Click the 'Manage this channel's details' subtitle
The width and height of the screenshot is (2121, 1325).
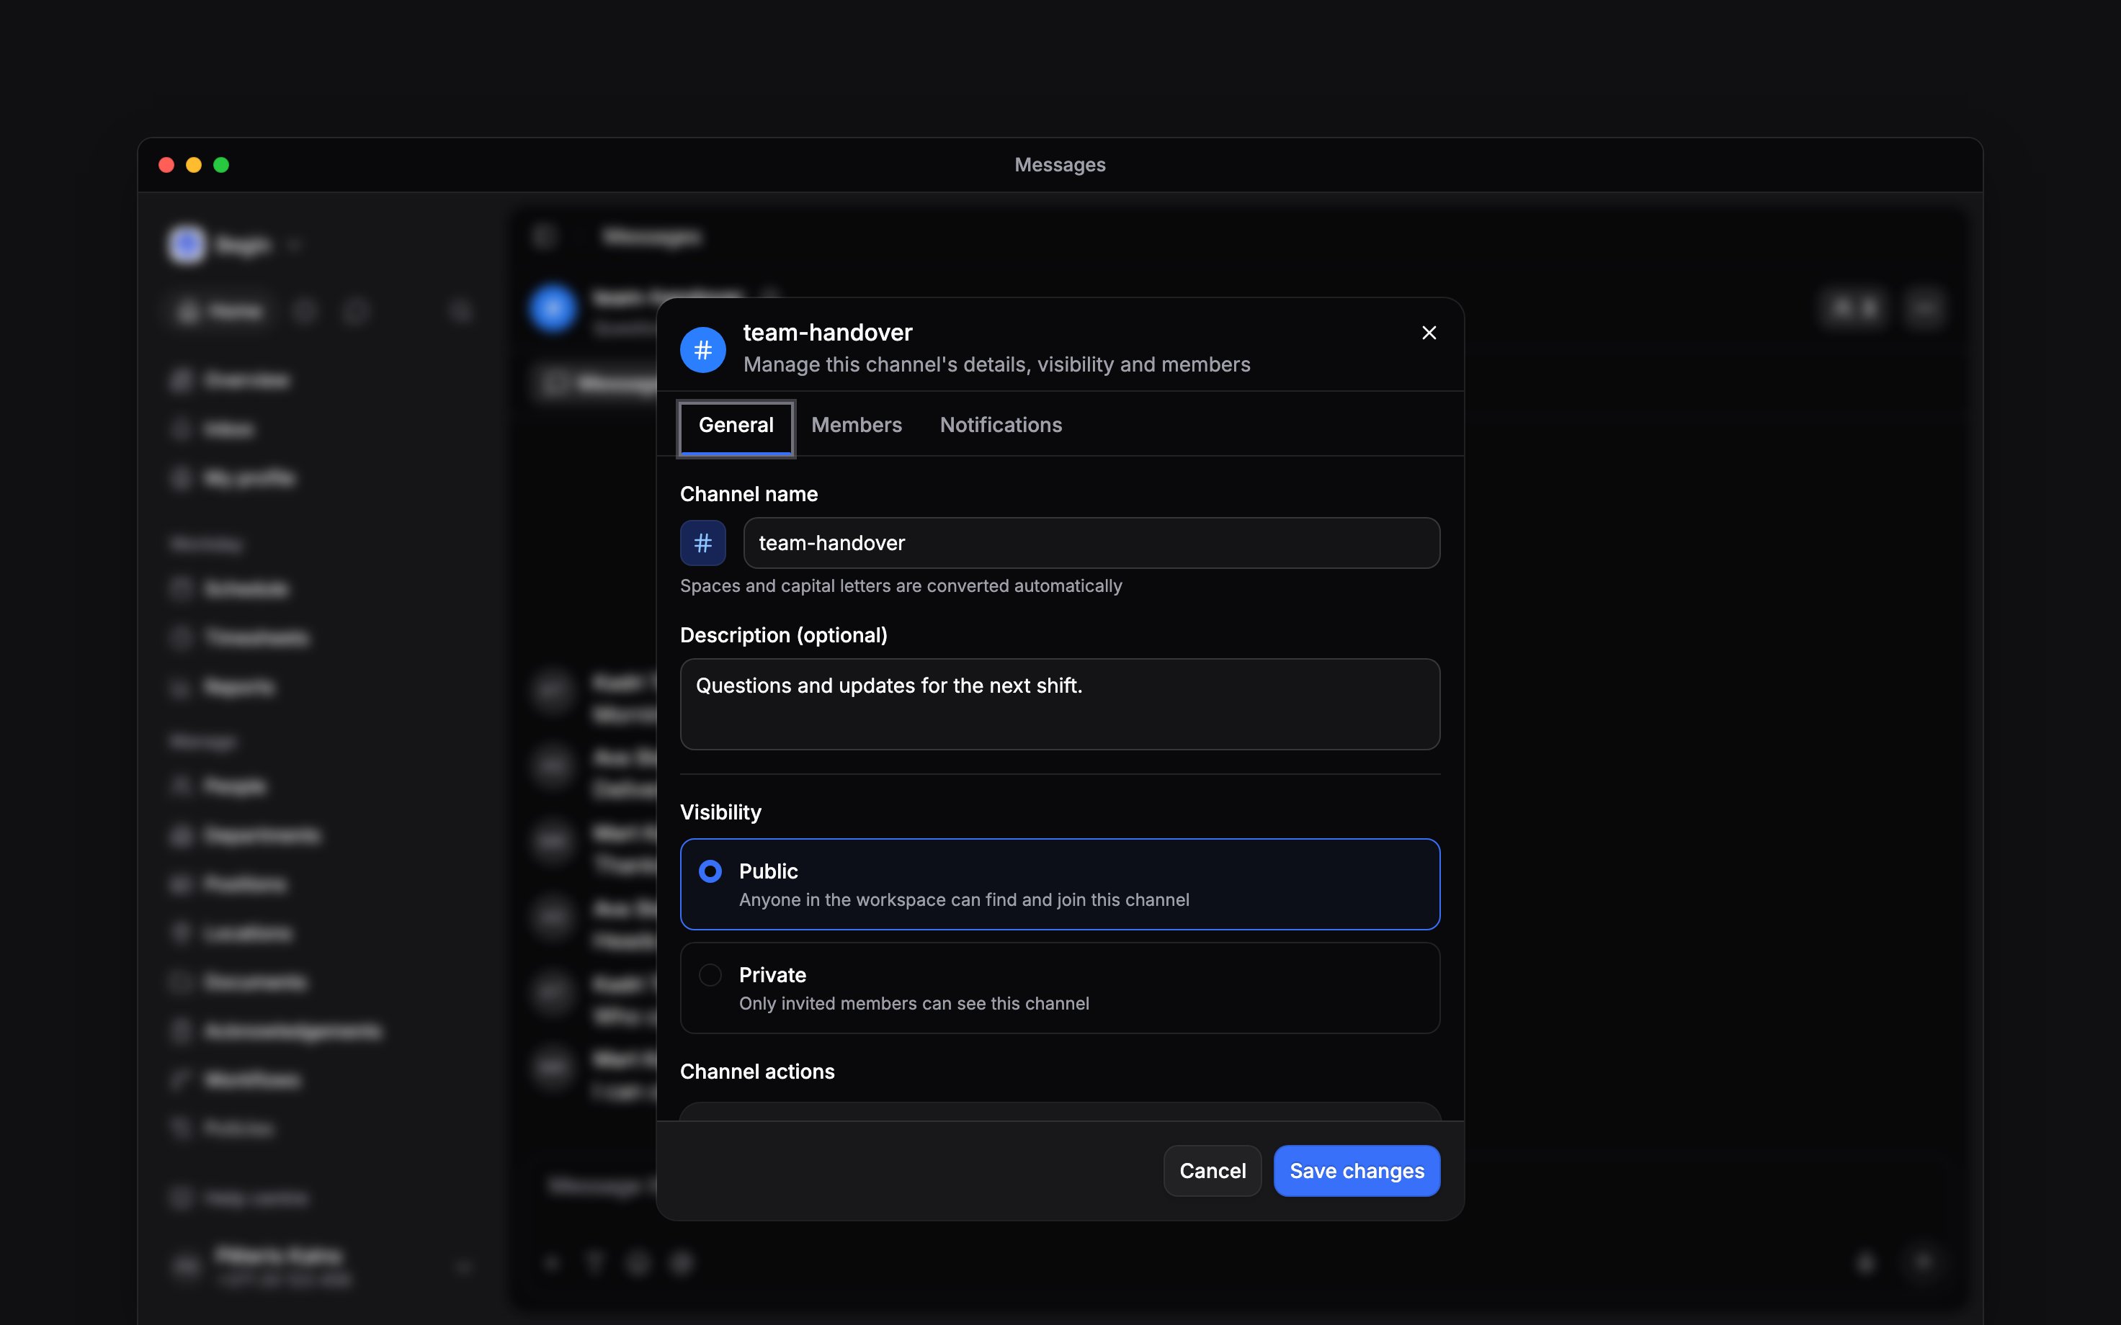996,364
